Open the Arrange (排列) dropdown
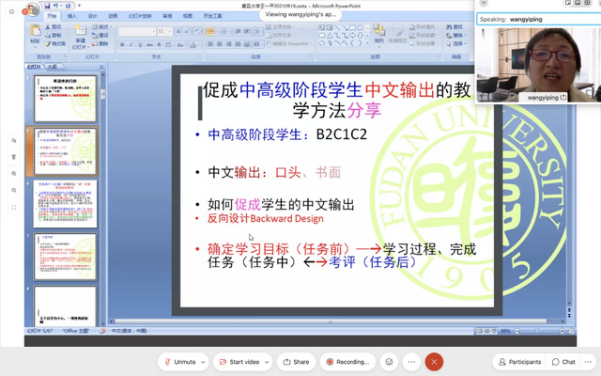Image resolution: width=601 pixels, height=376 pixels. pos(378,34)
